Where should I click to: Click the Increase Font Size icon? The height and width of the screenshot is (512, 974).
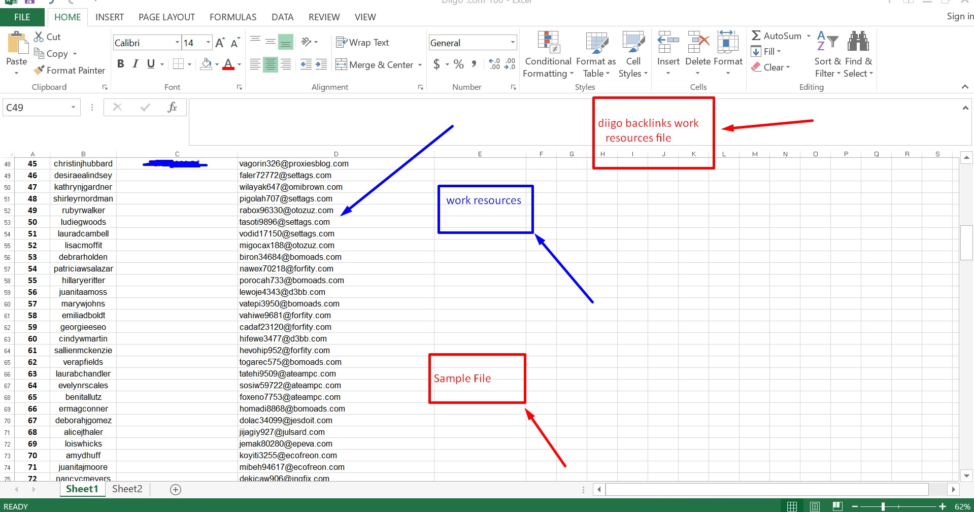[220, 43]
